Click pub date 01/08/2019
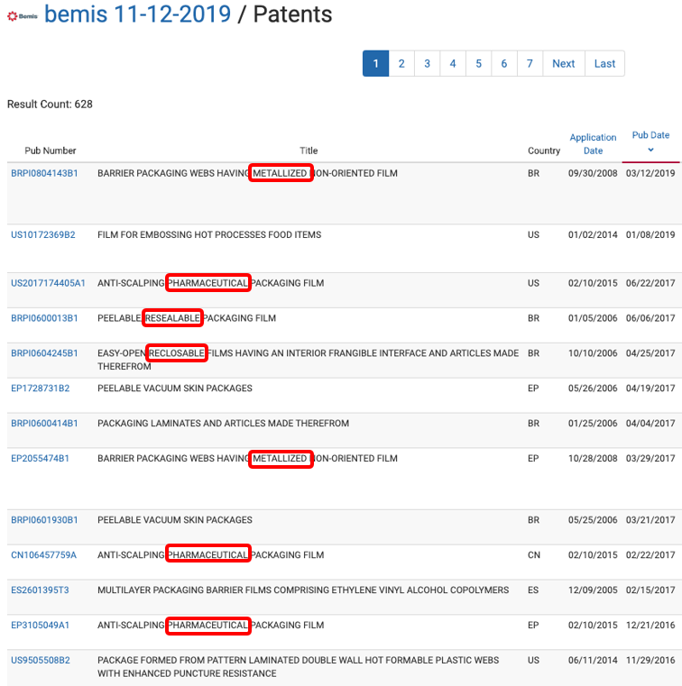 [x=650, y=235]
